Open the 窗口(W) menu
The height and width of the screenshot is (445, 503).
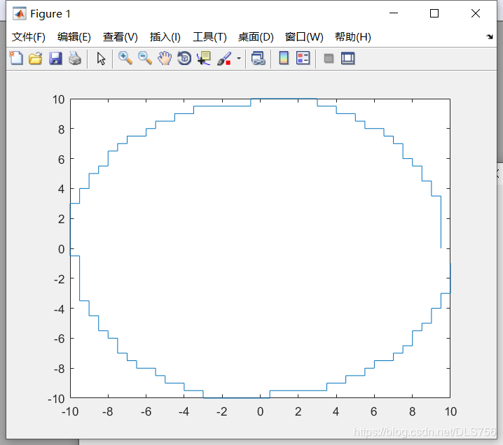point(304,37)
